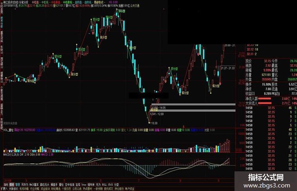Click the 扩展 expand button at bottom left

pos(4,189)
